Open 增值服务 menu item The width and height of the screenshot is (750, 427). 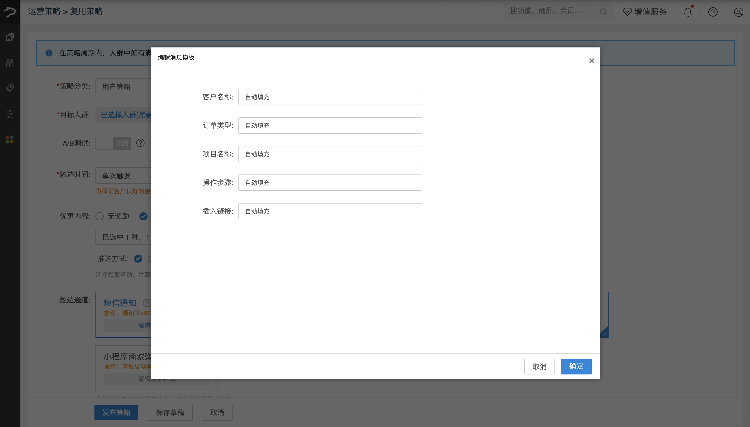645,12
